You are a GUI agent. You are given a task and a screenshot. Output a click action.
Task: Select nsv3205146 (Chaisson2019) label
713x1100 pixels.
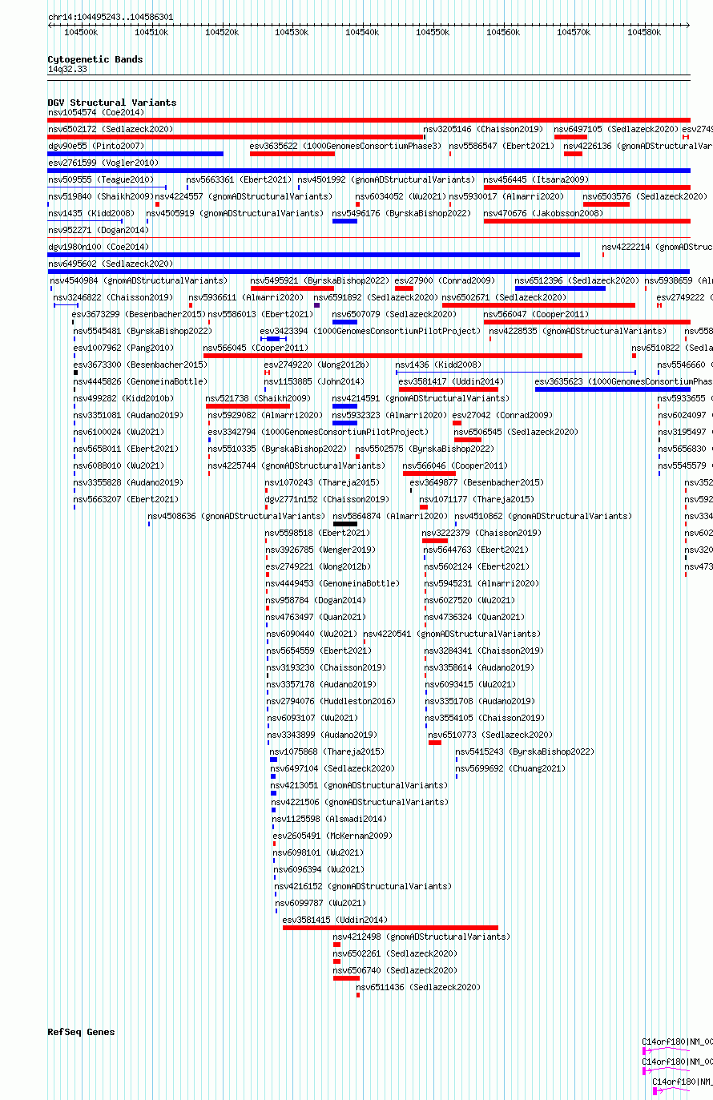pos(483,129)
